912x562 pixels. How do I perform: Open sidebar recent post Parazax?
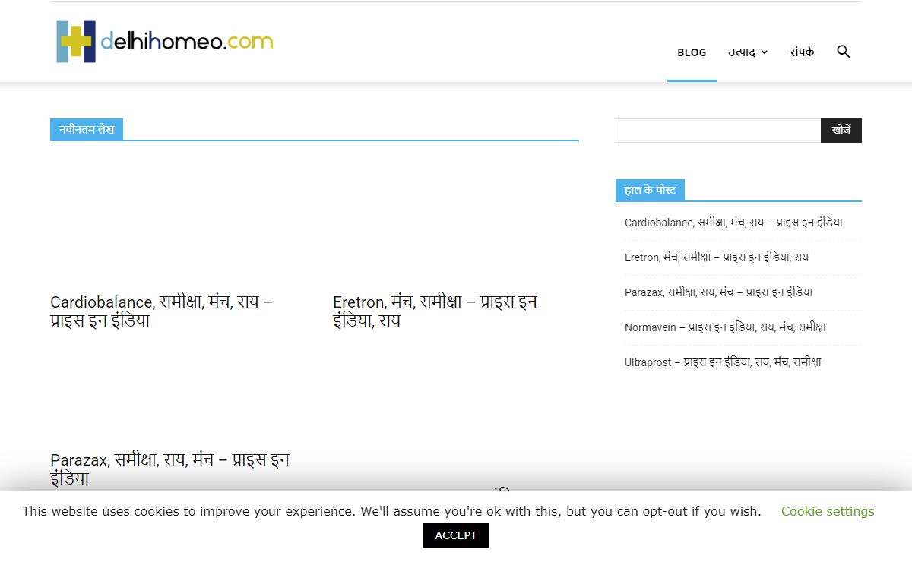[719, 292]
